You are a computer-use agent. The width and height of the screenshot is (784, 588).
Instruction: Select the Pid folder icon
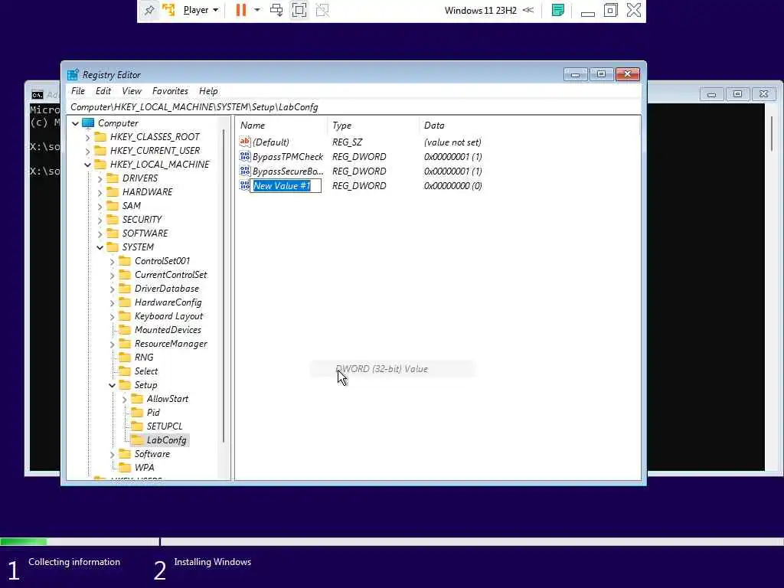tap(137, 413)
